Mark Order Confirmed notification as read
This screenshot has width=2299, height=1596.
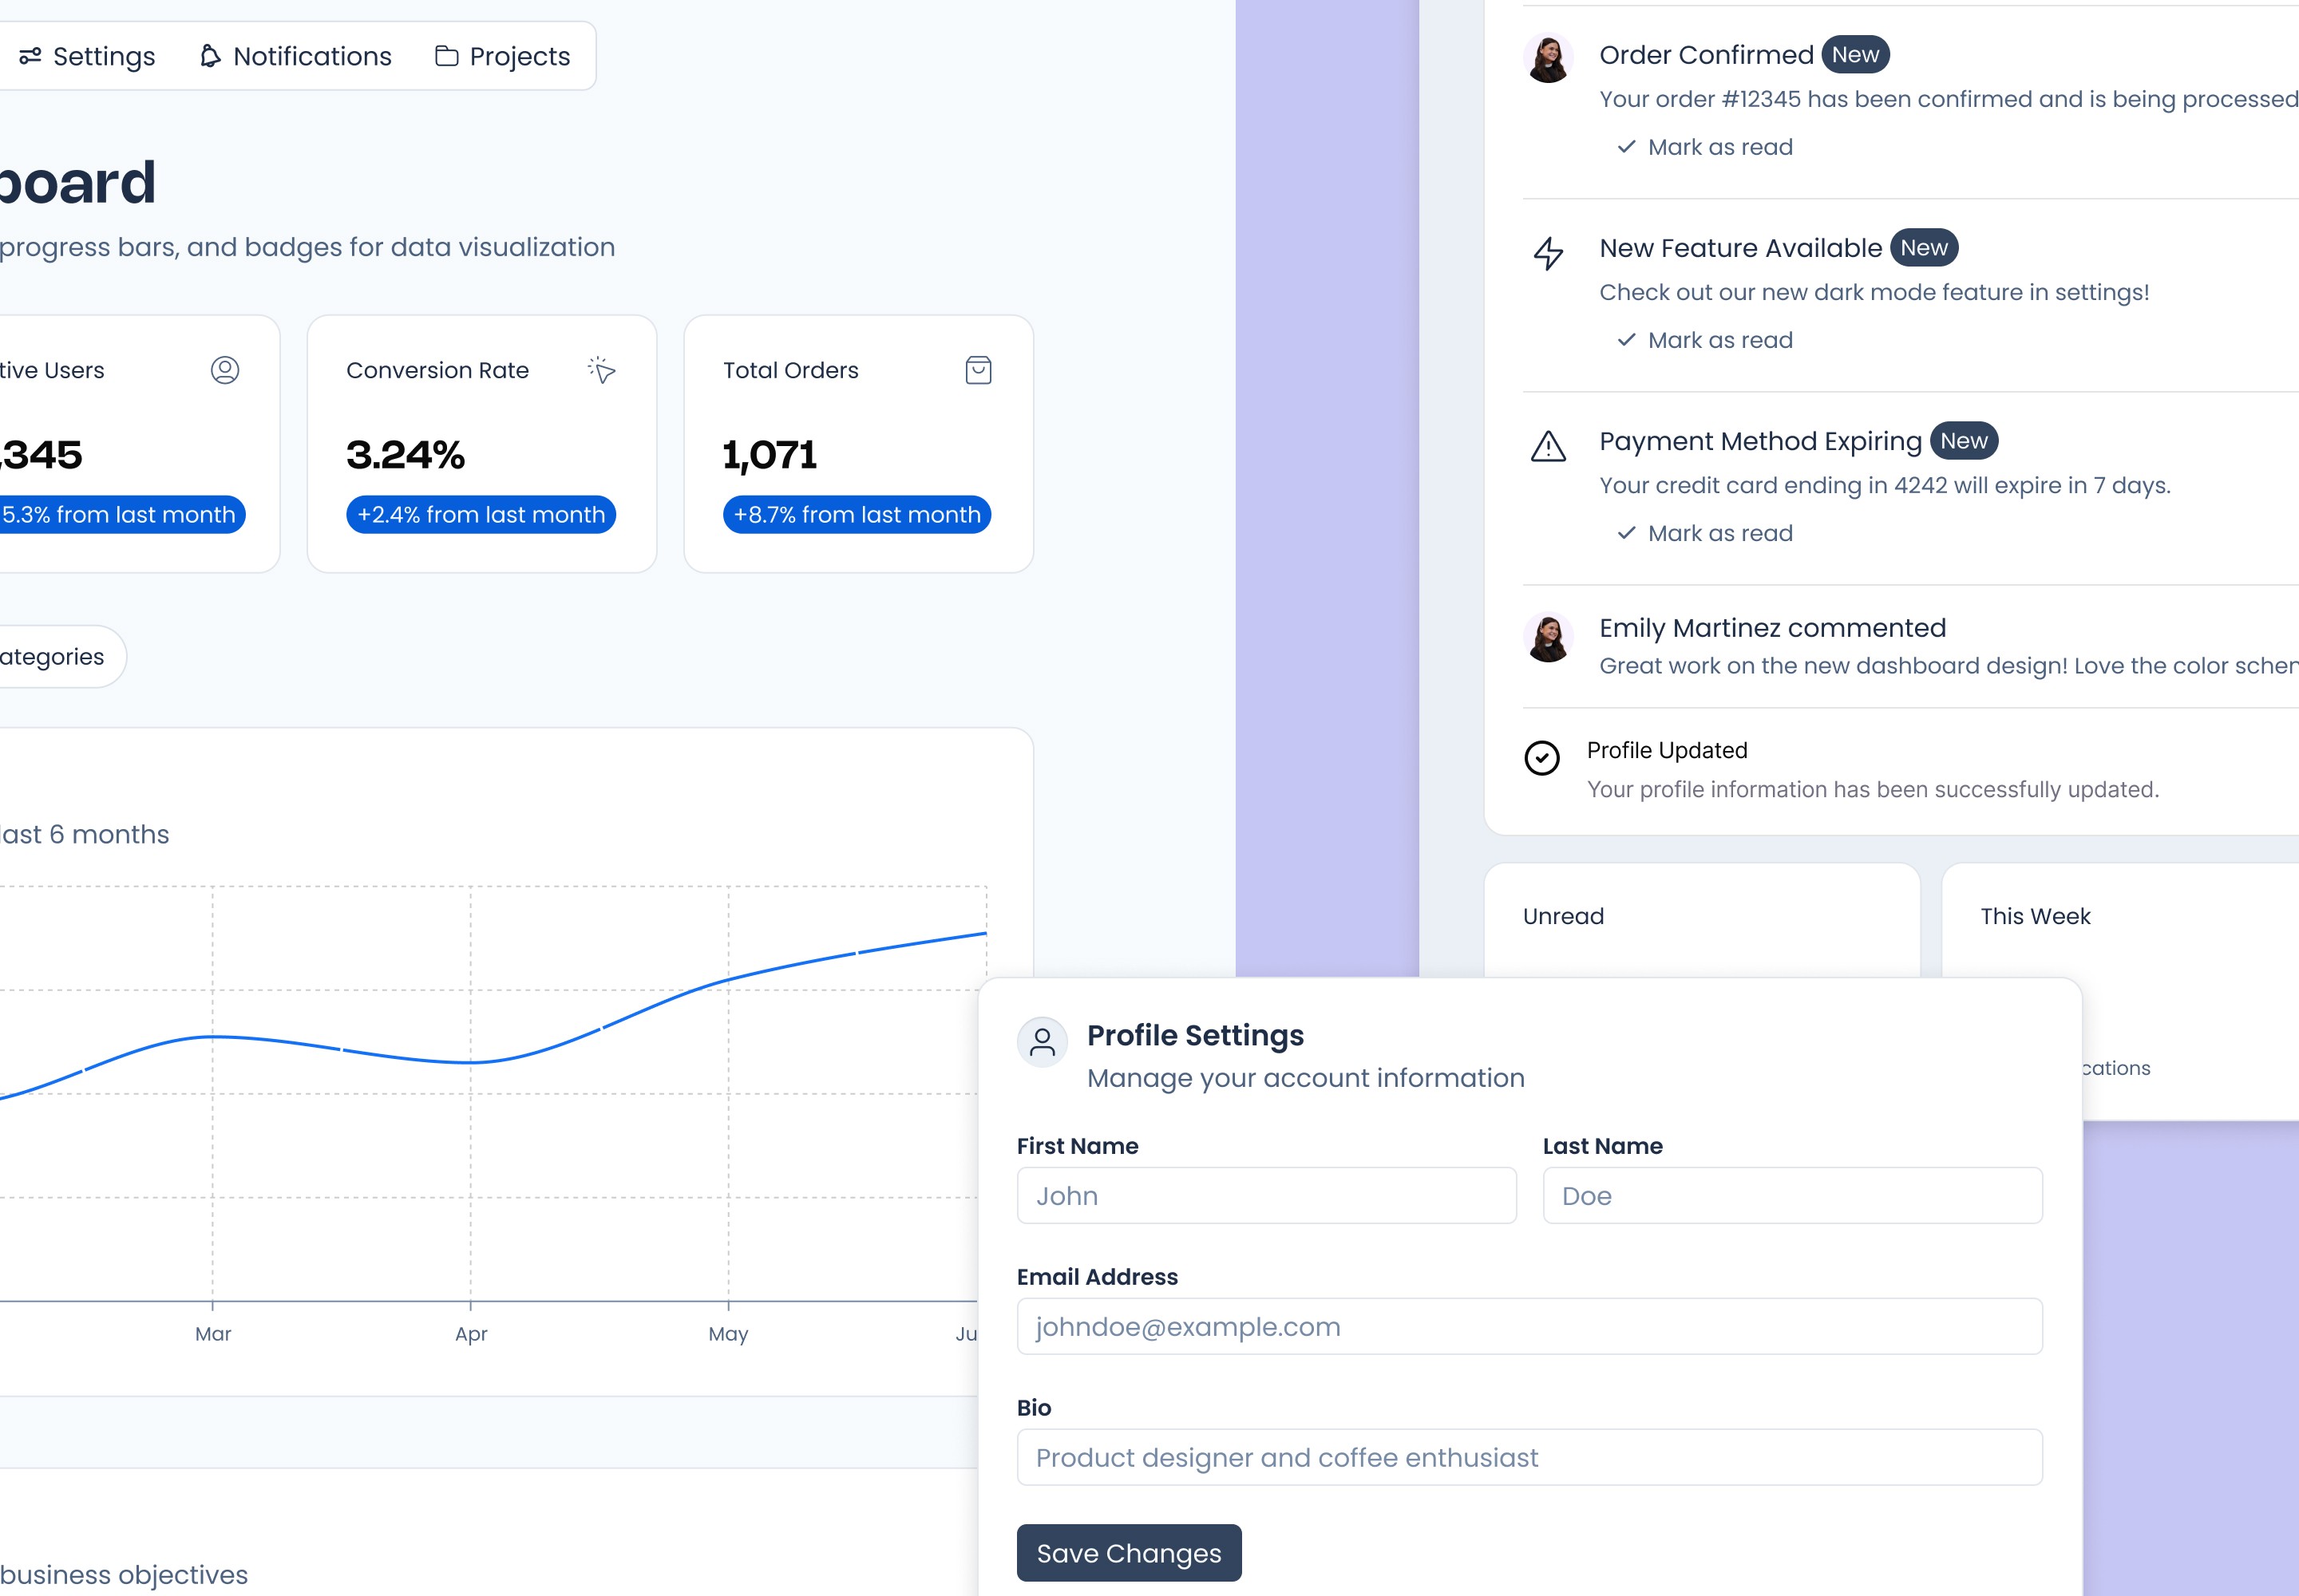coord(1705,147)
